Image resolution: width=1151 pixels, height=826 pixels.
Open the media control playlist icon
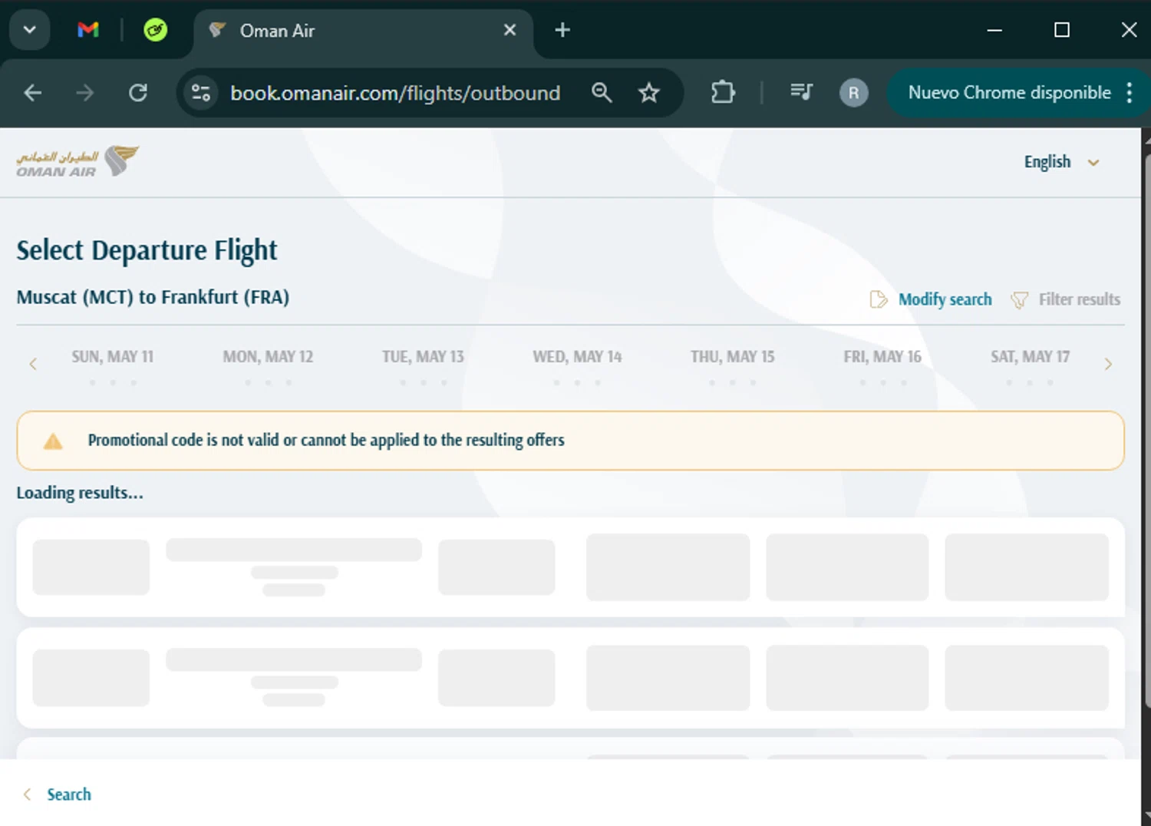801,93
